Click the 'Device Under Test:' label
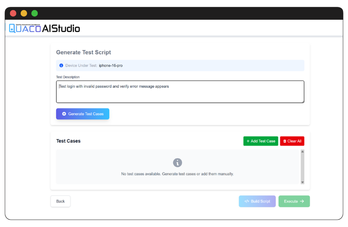This screenshot has width=348, height=227. tap(81, 66)
